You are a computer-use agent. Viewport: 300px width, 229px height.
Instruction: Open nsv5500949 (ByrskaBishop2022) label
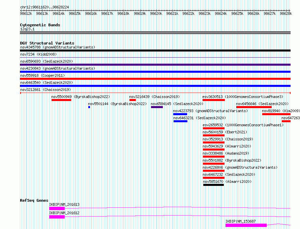tap(81, 97)
